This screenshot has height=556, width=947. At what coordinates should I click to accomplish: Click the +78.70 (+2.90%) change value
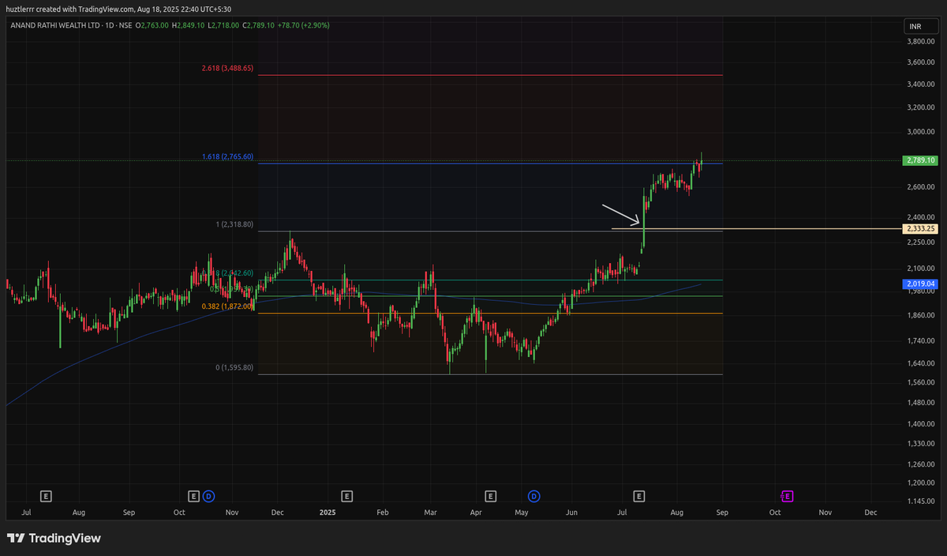pos(305,25)
